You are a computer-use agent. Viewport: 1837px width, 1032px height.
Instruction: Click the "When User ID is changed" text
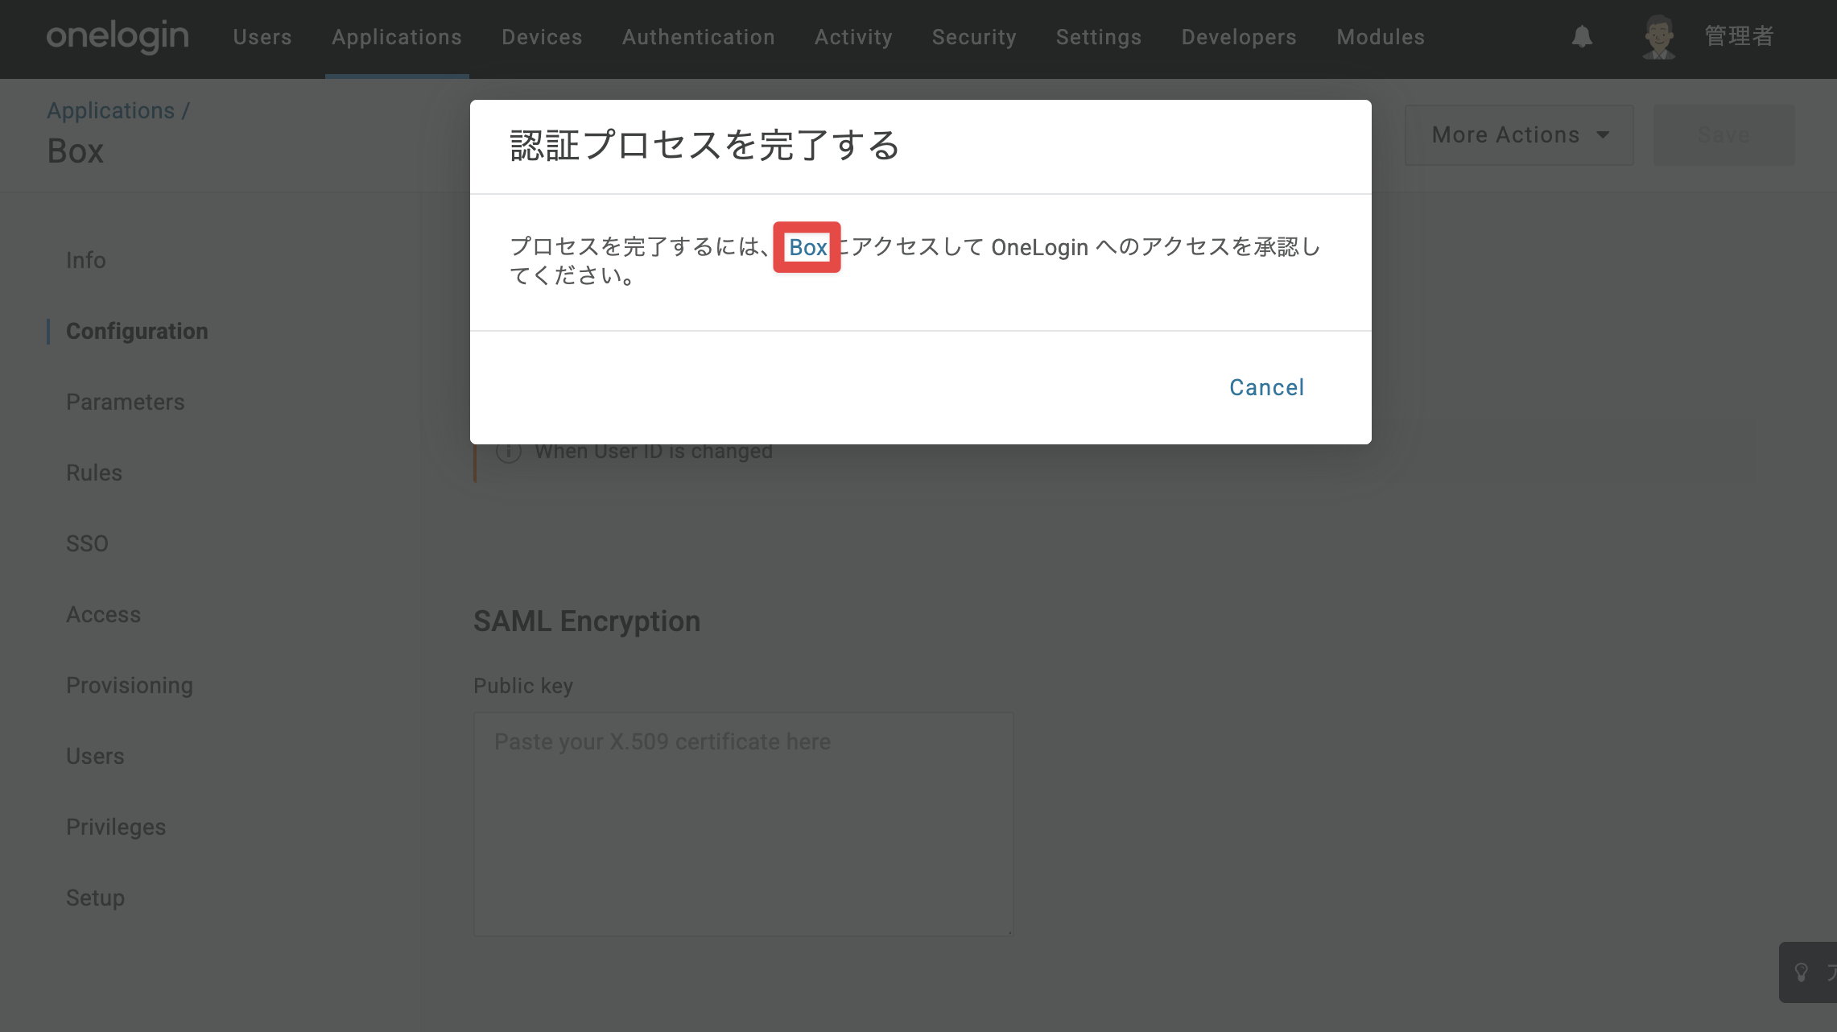tap(654, 452)
